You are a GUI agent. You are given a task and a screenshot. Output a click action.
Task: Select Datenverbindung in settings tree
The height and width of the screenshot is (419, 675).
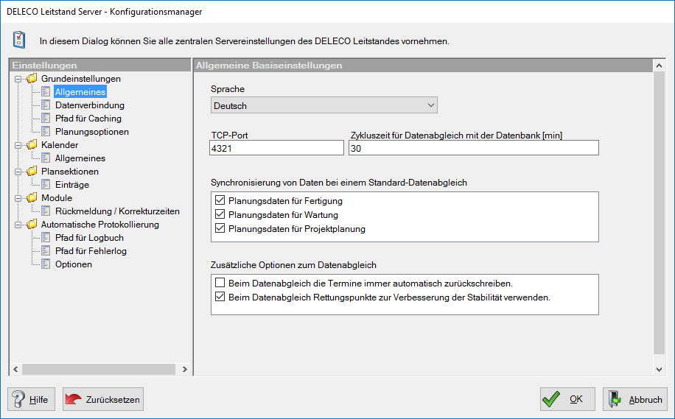90,105
